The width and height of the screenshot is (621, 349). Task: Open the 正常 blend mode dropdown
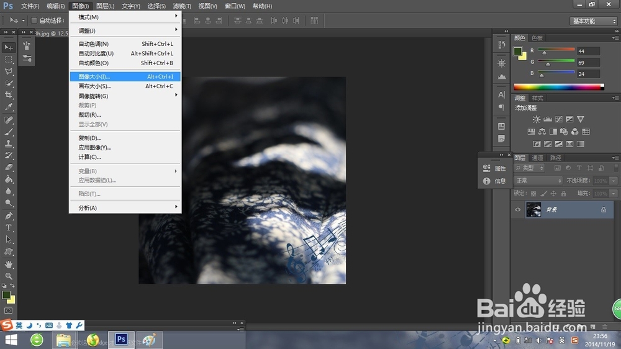[x=538, y=181]
